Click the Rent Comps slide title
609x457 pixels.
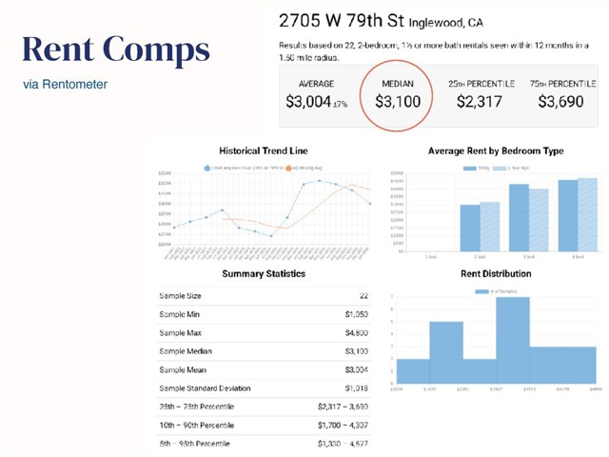[x=115, y=49]
